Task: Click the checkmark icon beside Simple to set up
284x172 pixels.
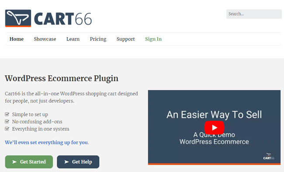Action: pos(7,114)
